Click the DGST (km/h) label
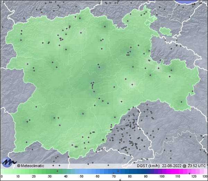Image resolution: width=208 pixels, height=181 pixels. point(148,166)
